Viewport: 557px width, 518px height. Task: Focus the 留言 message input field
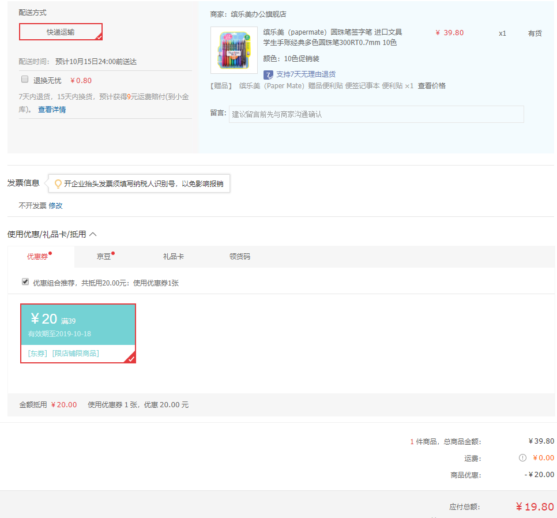point(376,114)
